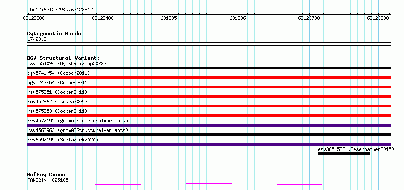Viewport: 404px width, 190px height.
Task: Click the nsv575853 (Cooper2011) label
Action: pyautogui.click(x=57, y=111)
